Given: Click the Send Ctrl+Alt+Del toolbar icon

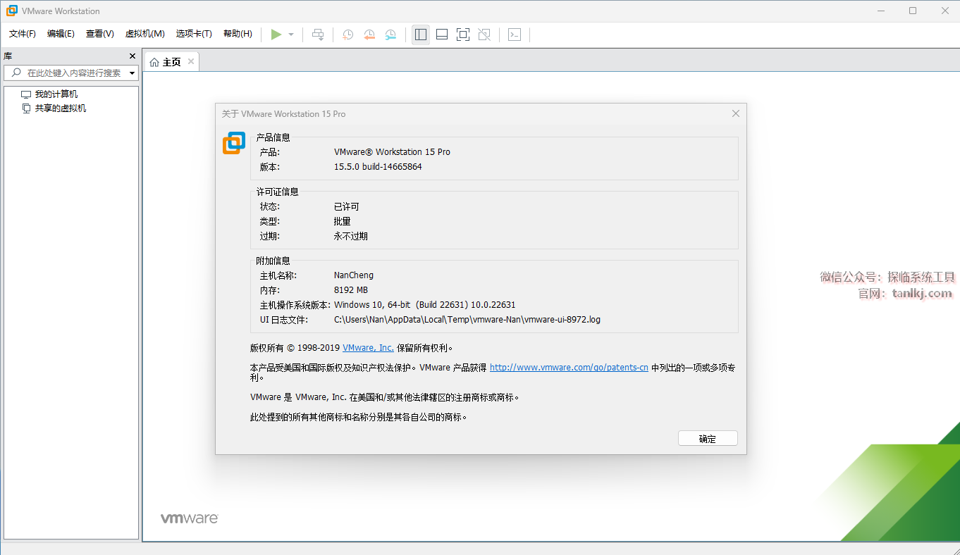Looking at the screenshot, I should pos(319,35).
